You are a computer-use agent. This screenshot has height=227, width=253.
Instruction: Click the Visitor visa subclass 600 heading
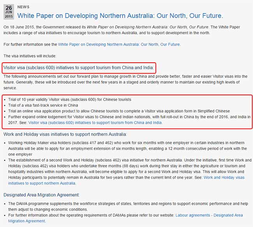pos(79,67)
